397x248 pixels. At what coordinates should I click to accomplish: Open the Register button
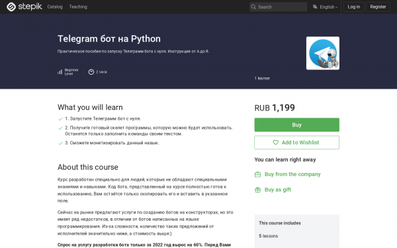[x=378, y=7]
